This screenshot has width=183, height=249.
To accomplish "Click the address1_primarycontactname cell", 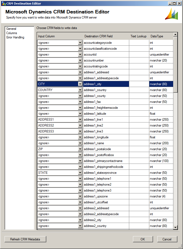I will [x=106, y=161].
